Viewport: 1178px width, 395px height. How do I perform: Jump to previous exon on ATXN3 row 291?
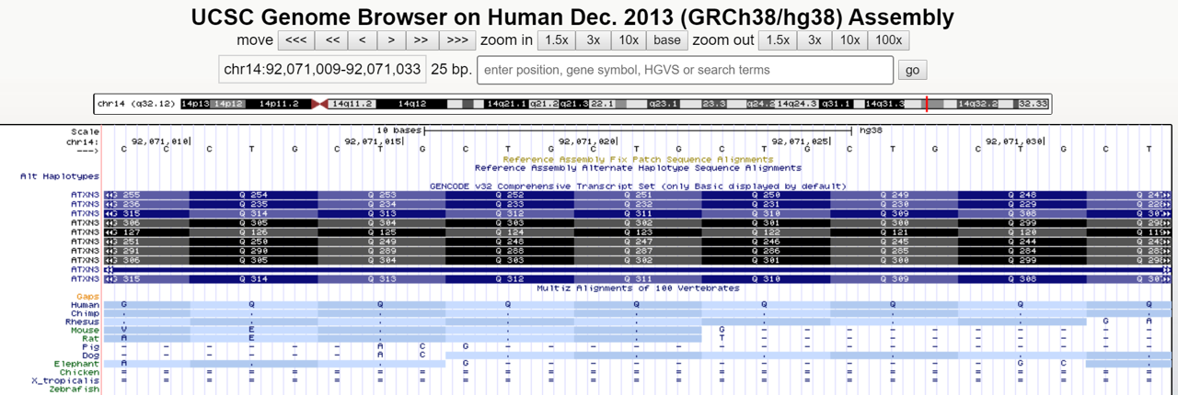110,251
